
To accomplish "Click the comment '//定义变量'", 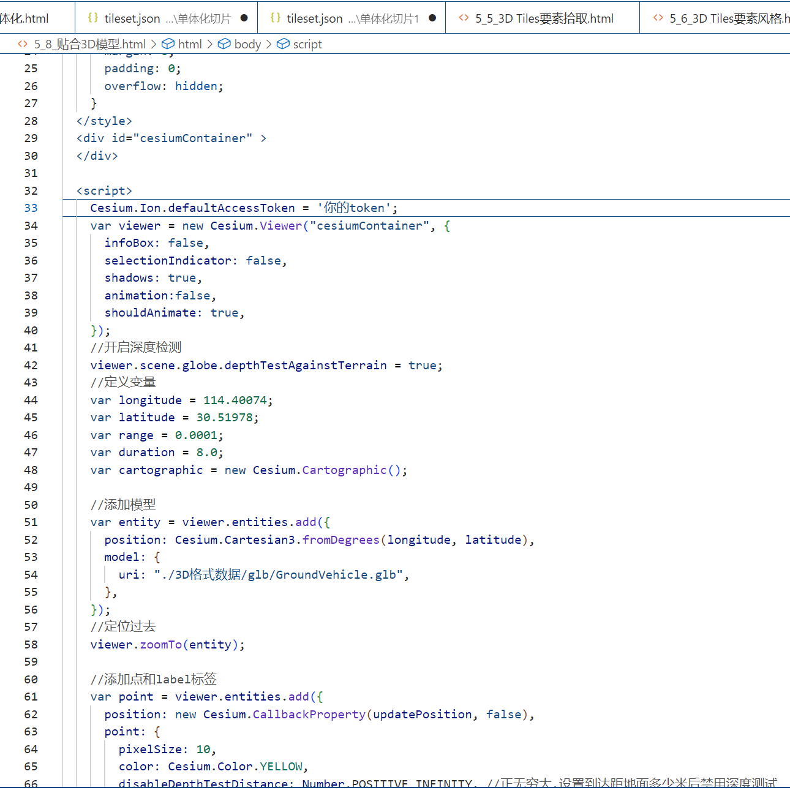I will tap(123, 383).
